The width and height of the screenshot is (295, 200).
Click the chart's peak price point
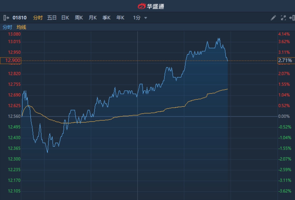219,38
